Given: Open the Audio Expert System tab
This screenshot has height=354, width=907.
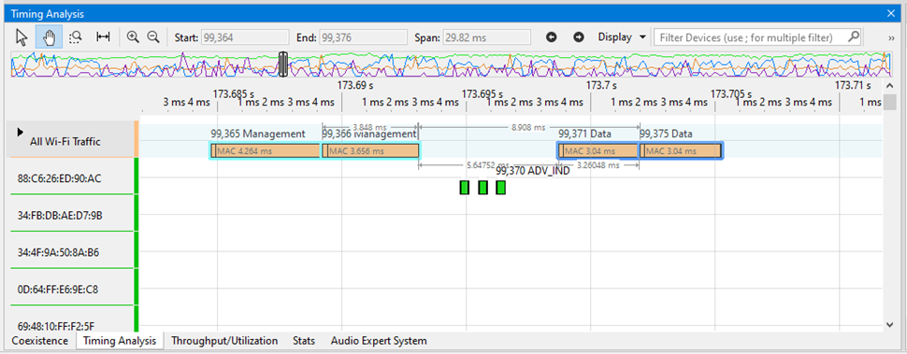Looking at the screenshot, I should pos(379,341).
